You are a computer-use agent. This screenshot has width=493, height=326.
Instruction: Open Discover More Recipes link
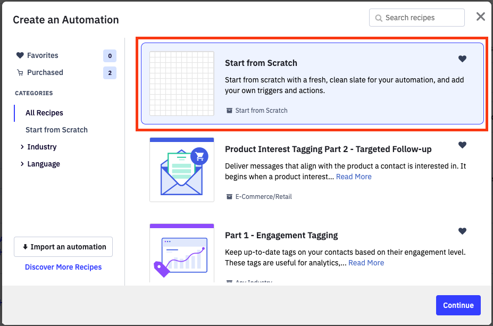click(63, 267)
